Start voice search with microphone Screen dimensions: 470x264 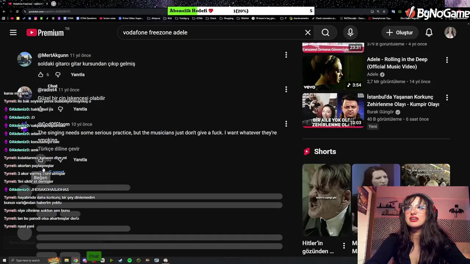pos(350,33)
